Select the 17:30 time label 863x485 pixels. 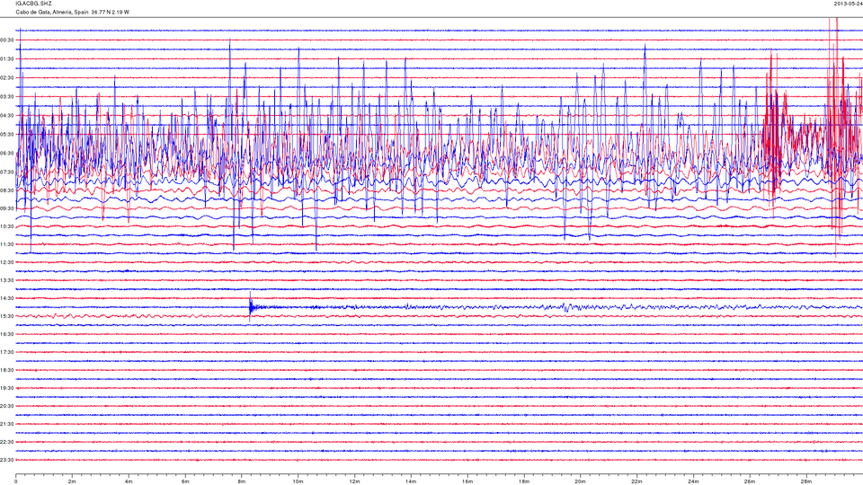pos(6,352)
